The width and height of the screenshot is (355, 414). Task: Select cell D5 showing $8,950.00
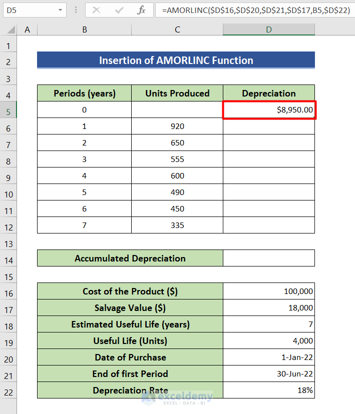[x=269, y=110]
